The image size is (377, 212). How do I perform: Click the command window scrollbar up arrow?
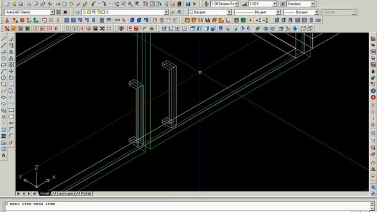[x=372, y=204]
